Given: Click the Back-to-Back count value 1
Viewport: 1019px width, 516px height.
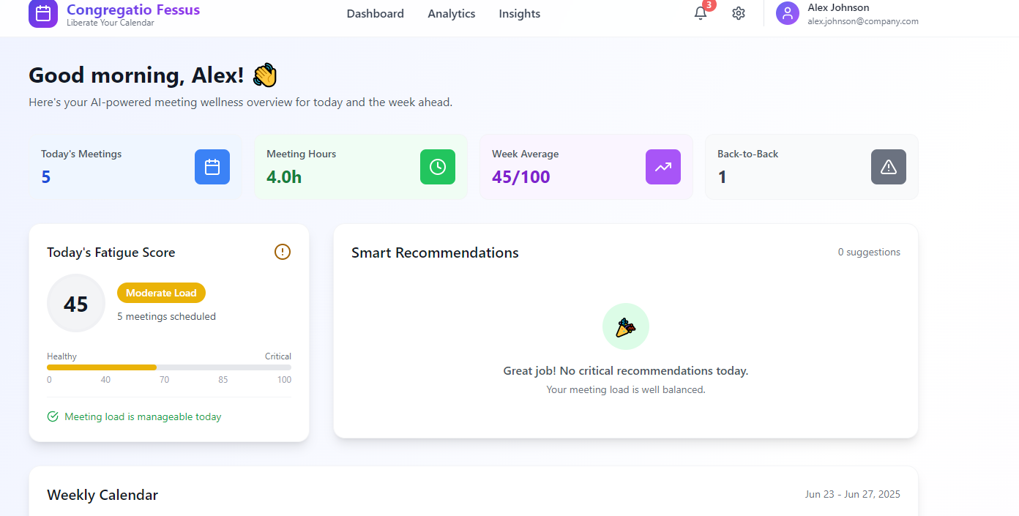Looking at the screenshot, I should pos(723,177).
